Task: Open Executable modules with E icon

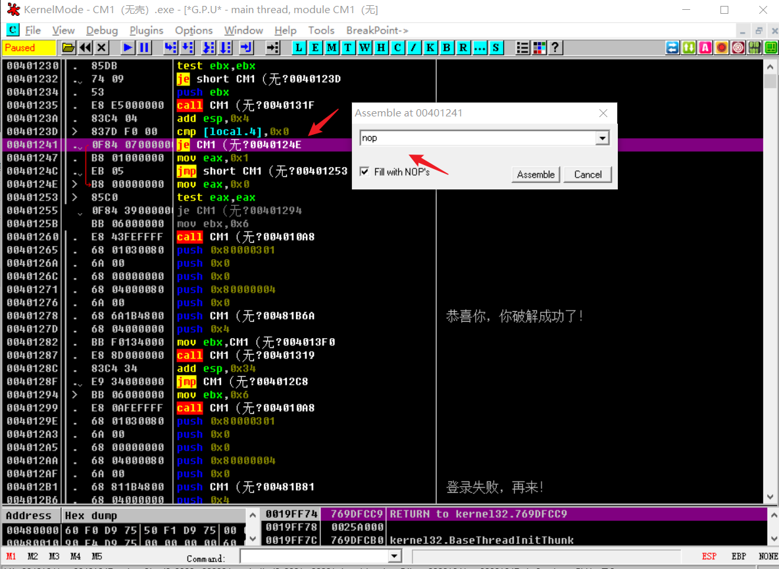Action: (315, 47)
